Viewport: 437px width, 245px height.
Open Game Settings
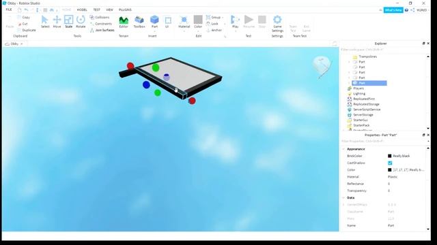pos(277,24)
